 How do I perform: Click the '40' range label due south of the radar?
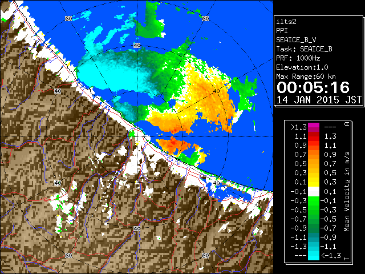(x=137, y=228)
